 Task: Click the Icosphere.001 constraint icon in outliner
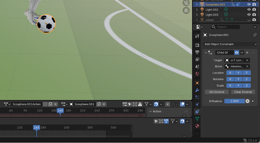[238, 5]
